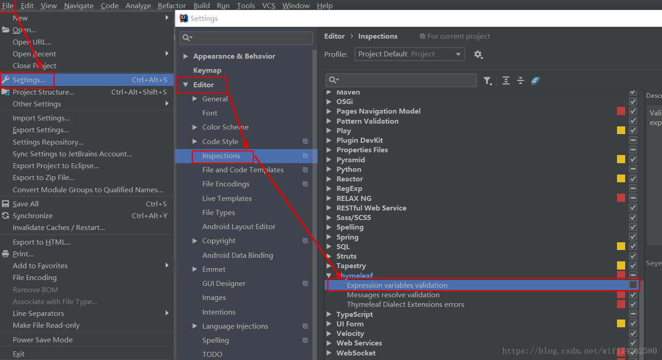
Task: Click the Project Structure icon in menu
Action: click(5, 92)
